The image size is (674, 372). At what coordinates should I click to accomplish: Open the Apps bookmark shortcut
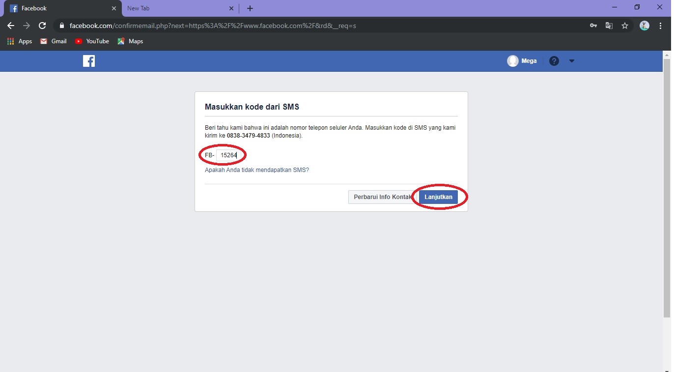coord(20,41)
